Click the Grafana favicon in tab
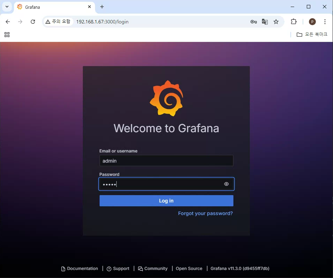 20,7
